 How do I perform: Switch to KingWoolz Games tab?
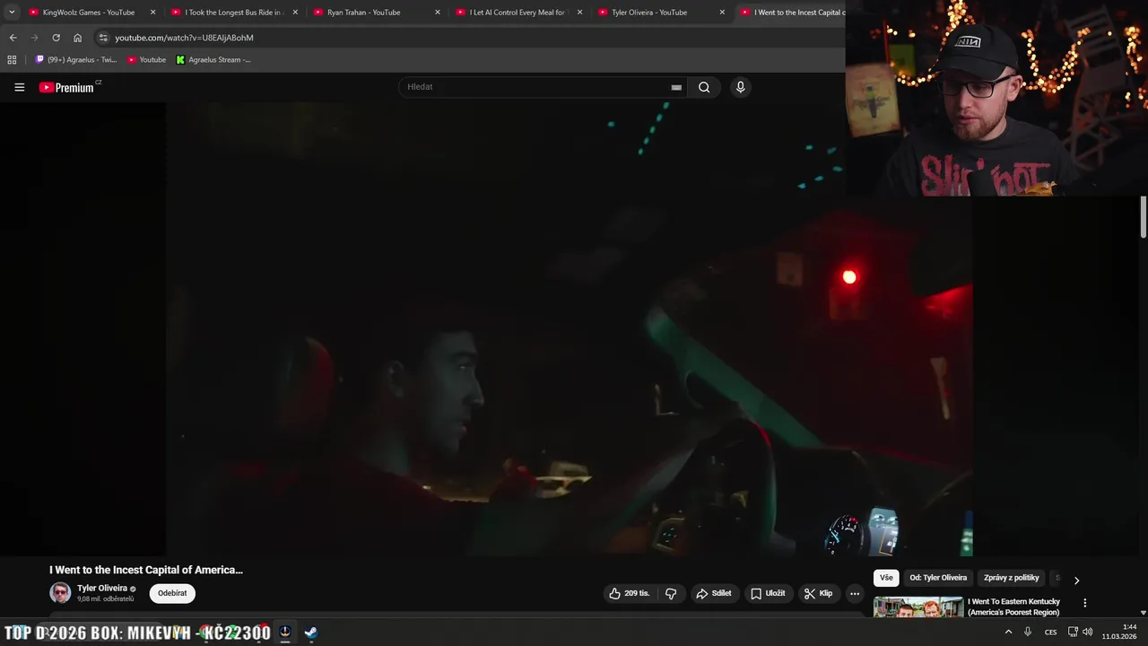click(89, 13)
